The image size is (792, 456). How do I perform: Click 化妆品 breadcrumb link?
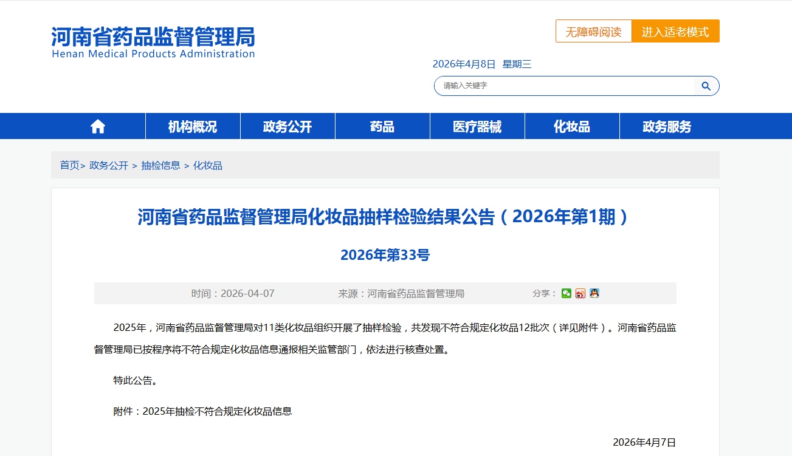[x=208, y=165]
